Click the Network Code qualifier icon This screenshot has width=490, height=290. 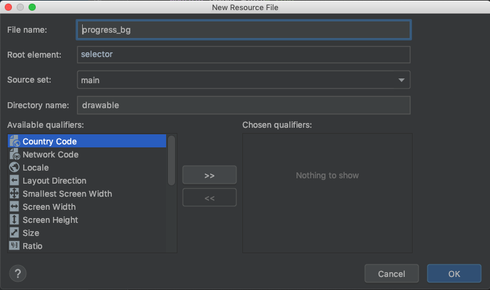14,155
